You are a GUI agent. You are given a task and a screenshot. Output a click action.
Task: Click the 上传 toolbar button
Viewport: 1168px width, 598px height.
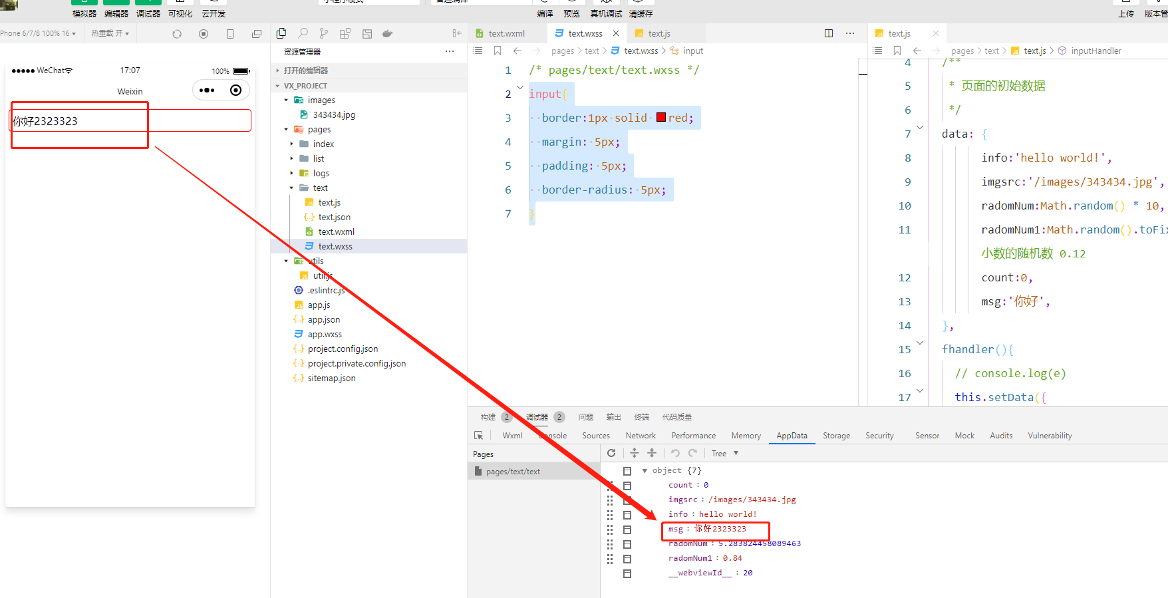pyautogui.click(x=1126, y=9)
